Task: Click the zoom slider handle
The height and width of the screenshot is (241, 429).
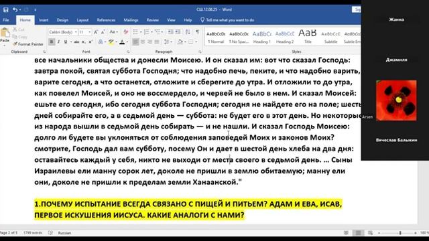Action: (x=400, y=233)
